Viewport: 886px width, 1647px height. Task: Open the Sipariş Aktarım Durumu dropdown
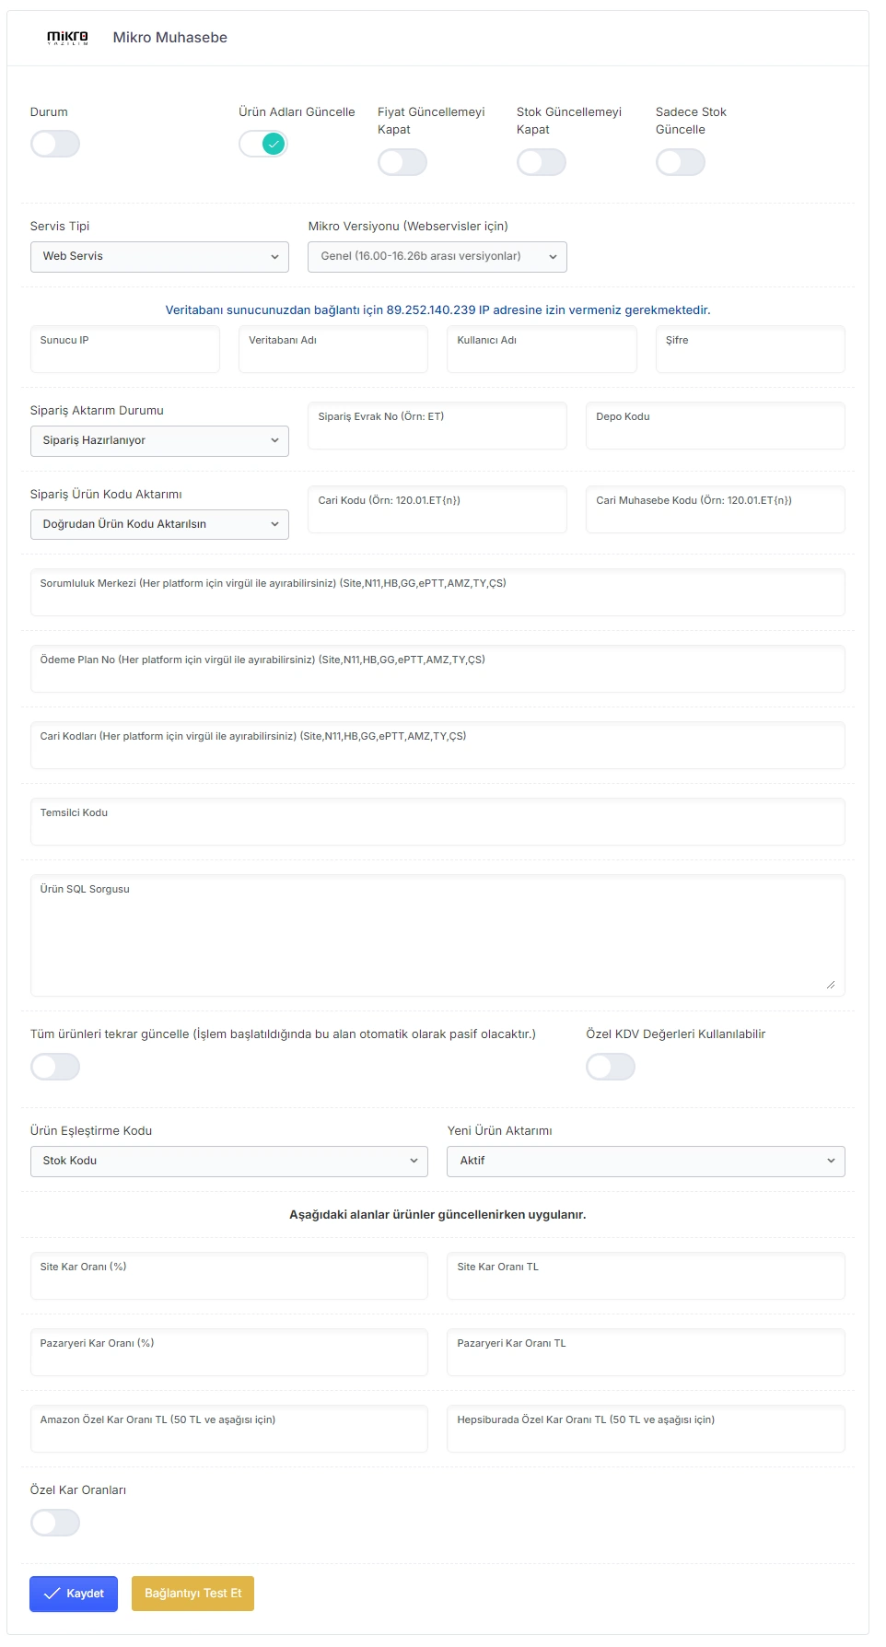click(159, 441)
